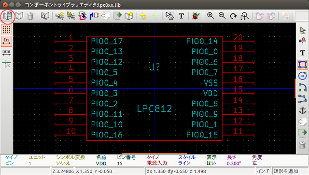
Task: Toggle grid display on left toolbar
Action: (x=6, y=29)
